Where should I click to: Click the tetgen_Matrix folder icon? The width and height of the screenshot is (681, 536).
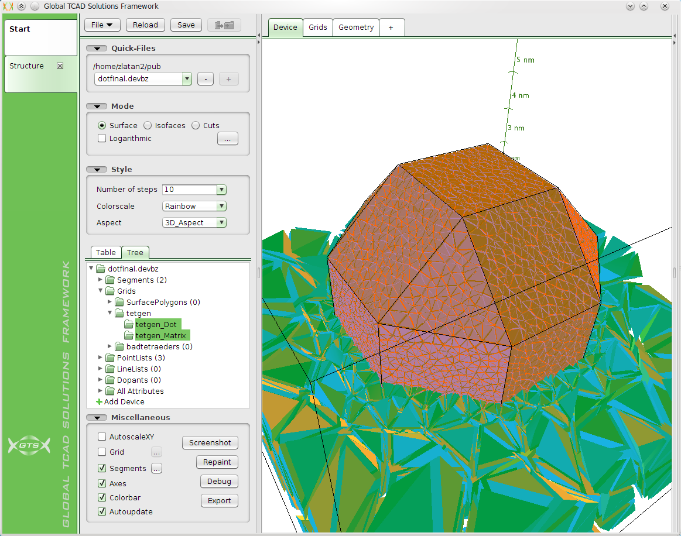129,336
